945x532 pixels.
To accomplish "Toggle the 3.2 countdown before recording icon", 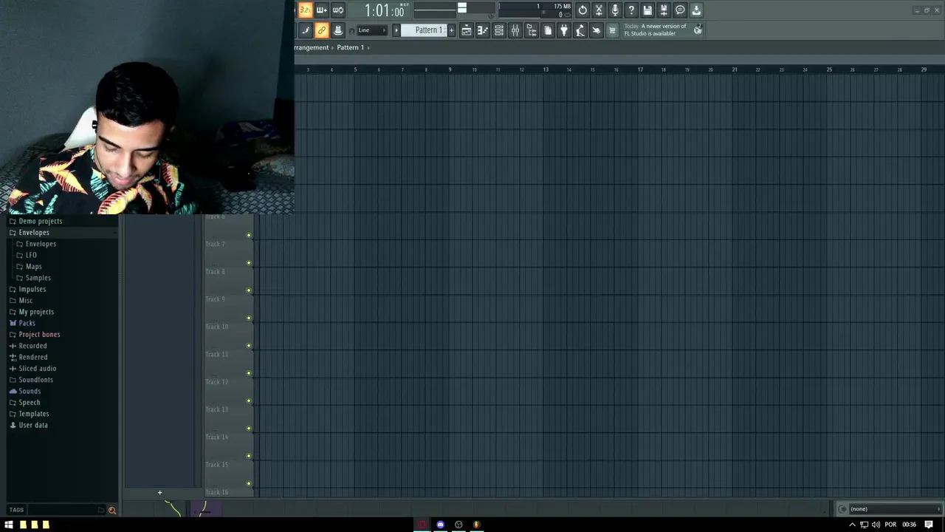I will 305,10.
